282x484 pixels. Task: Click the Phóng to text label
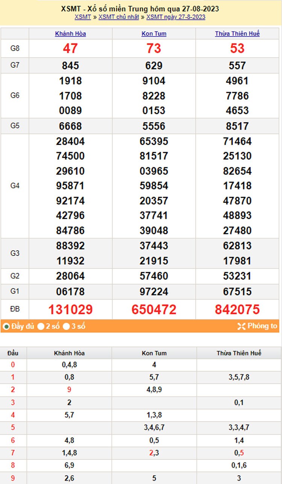(262, 326)
